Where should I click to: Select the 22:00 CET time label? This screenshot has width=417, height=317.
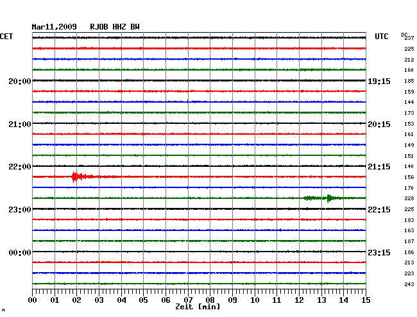[x=20, y=167]
